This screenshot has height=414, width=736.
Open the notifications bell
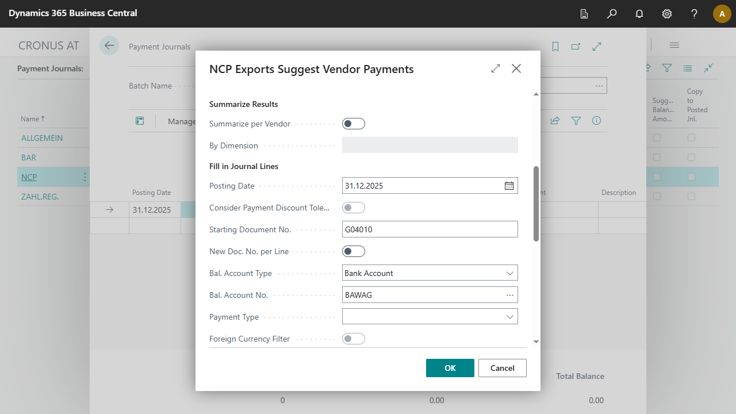click(x=639, y=14)
